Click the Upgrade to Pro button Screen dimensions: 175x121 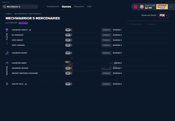click(162, 7)
